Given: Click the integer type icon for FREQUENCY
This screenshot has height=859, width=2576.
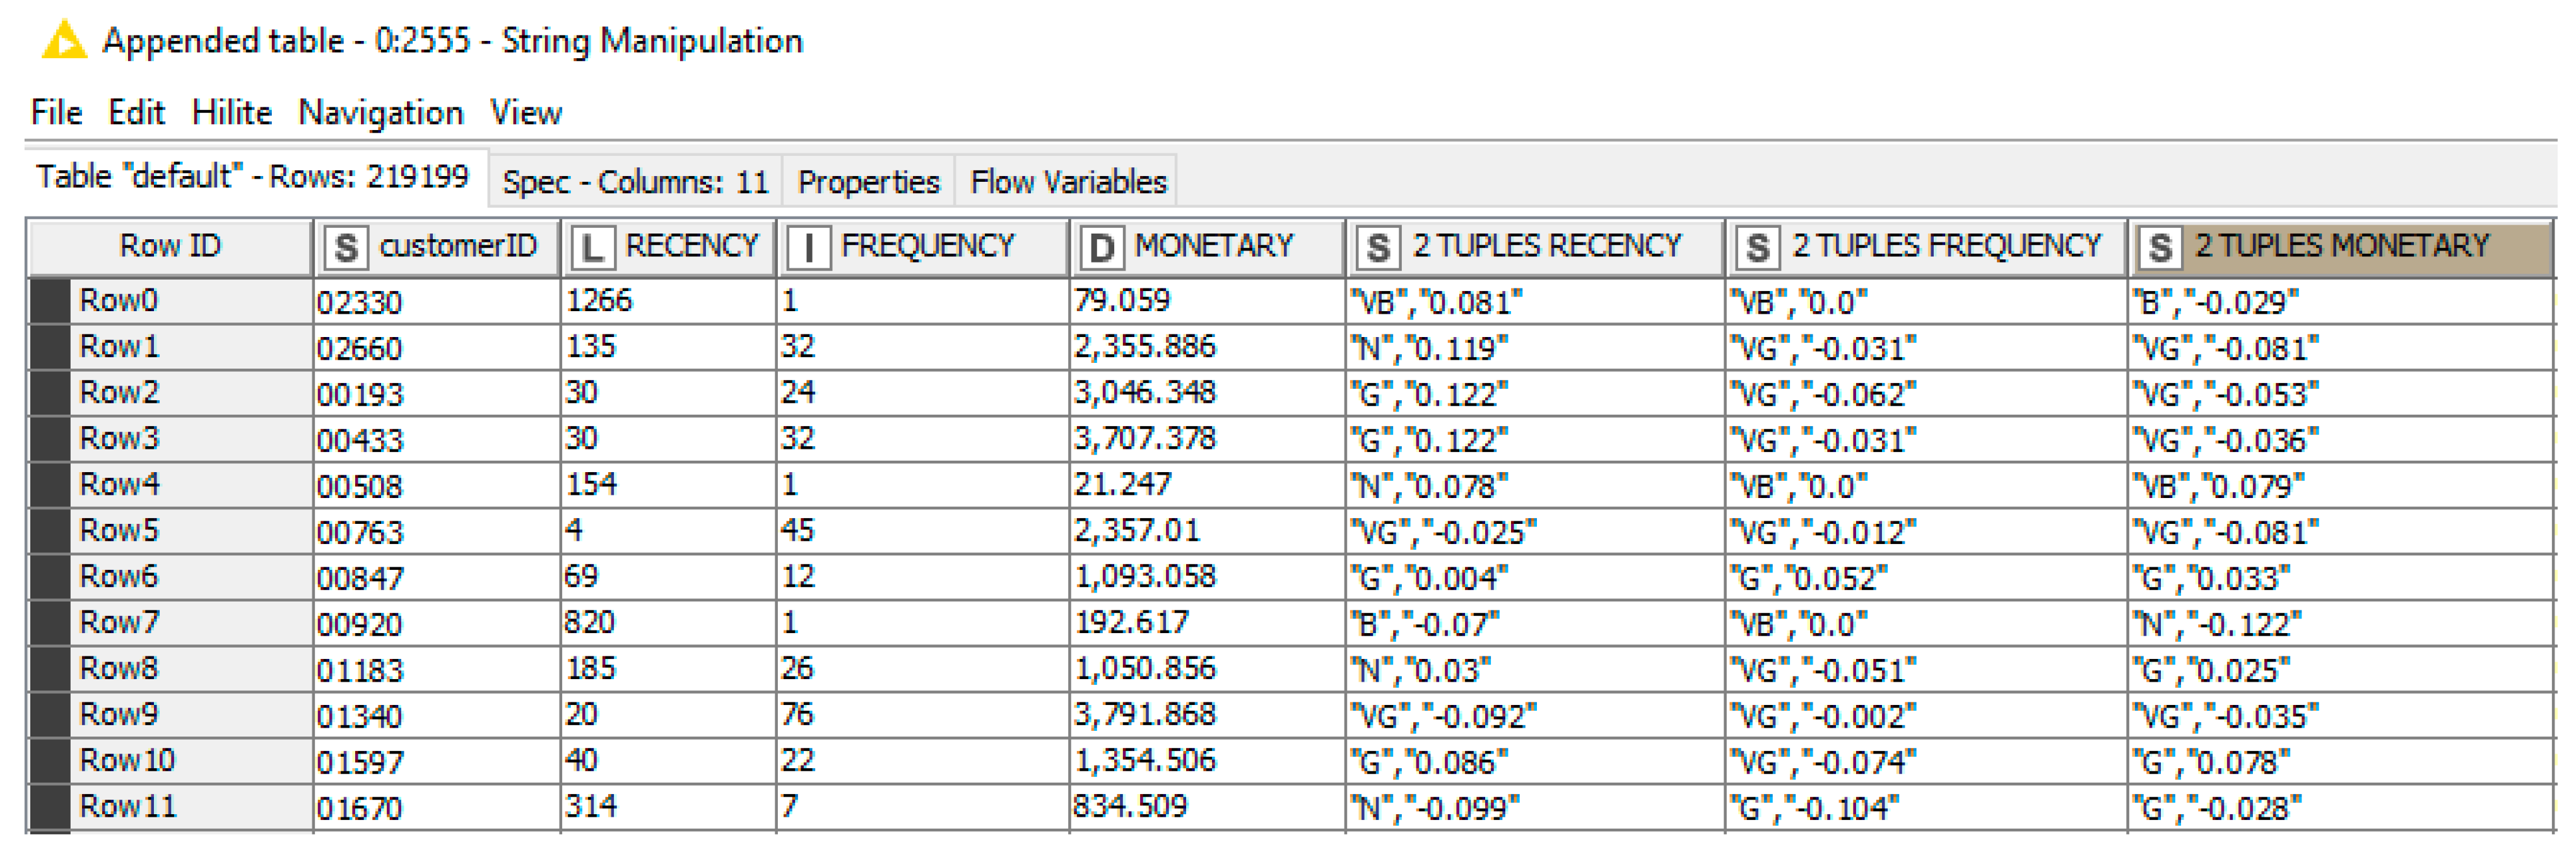Looking at the screenshot, I should 808,247.
